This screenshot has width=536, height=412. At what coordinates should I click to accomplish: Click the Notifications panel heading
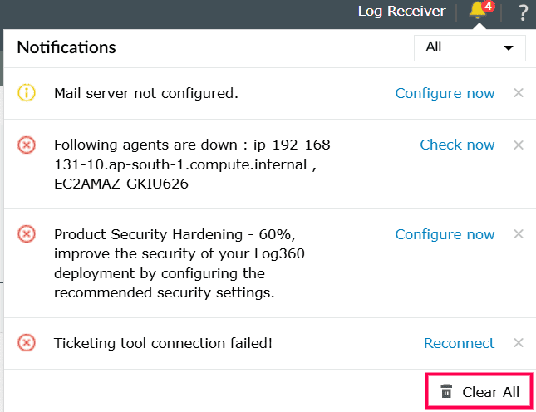tap(66, 47)
